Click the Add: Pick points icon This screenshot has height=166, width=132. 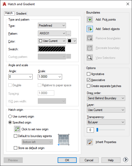coord(90,20)
